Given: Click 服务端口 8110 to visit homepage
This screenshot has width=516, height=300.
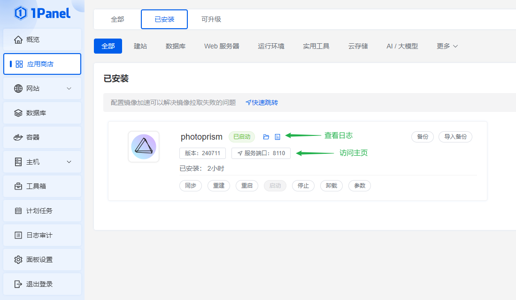Looking at the screenshot, I should 261,153.
